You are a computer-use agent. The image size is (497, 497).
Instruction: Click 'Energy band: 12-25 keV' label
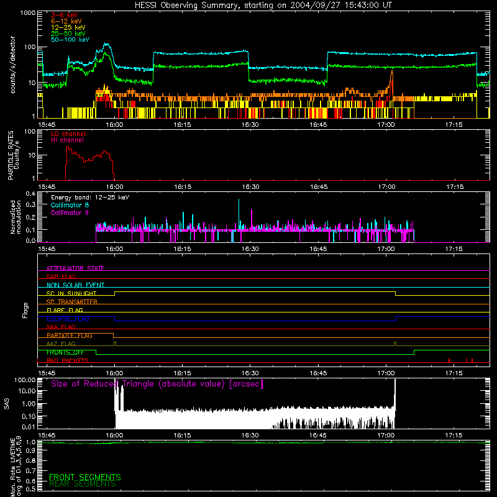click(x=90, y=198)
